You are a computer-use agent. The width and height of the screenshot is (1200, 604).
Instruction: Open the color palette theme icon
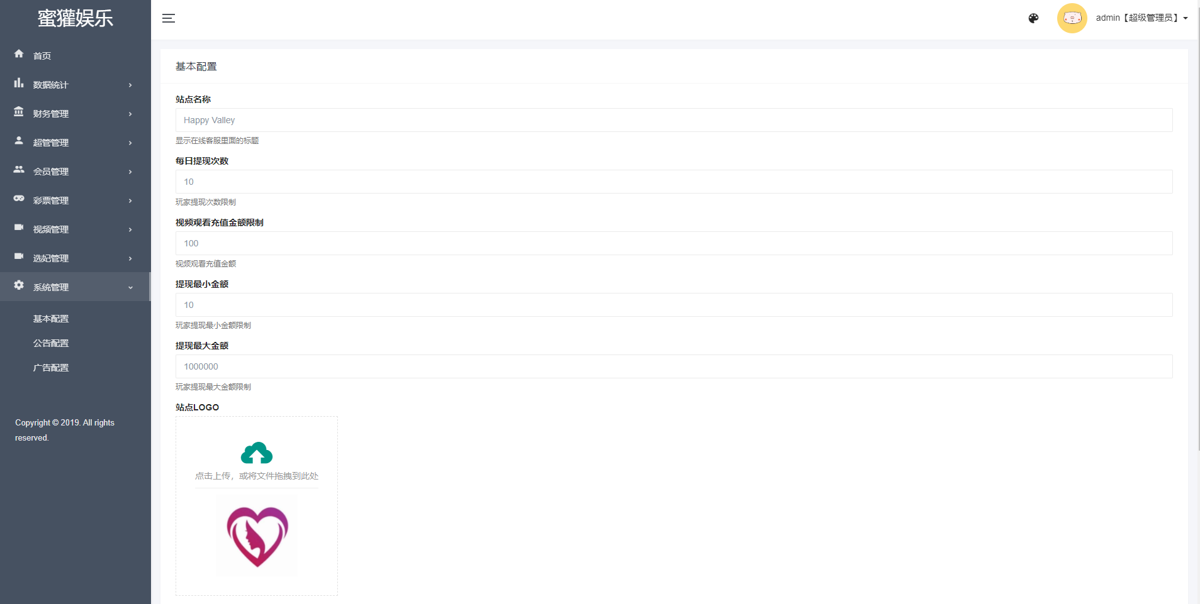click(x=1033, y=18)
